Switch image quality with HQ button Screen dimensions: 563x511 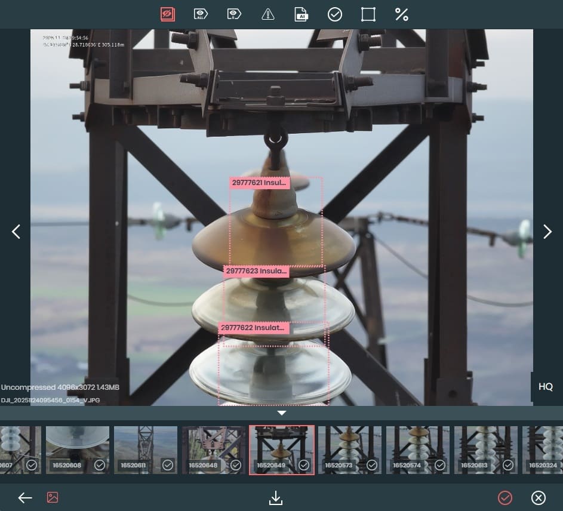[546, 387]
